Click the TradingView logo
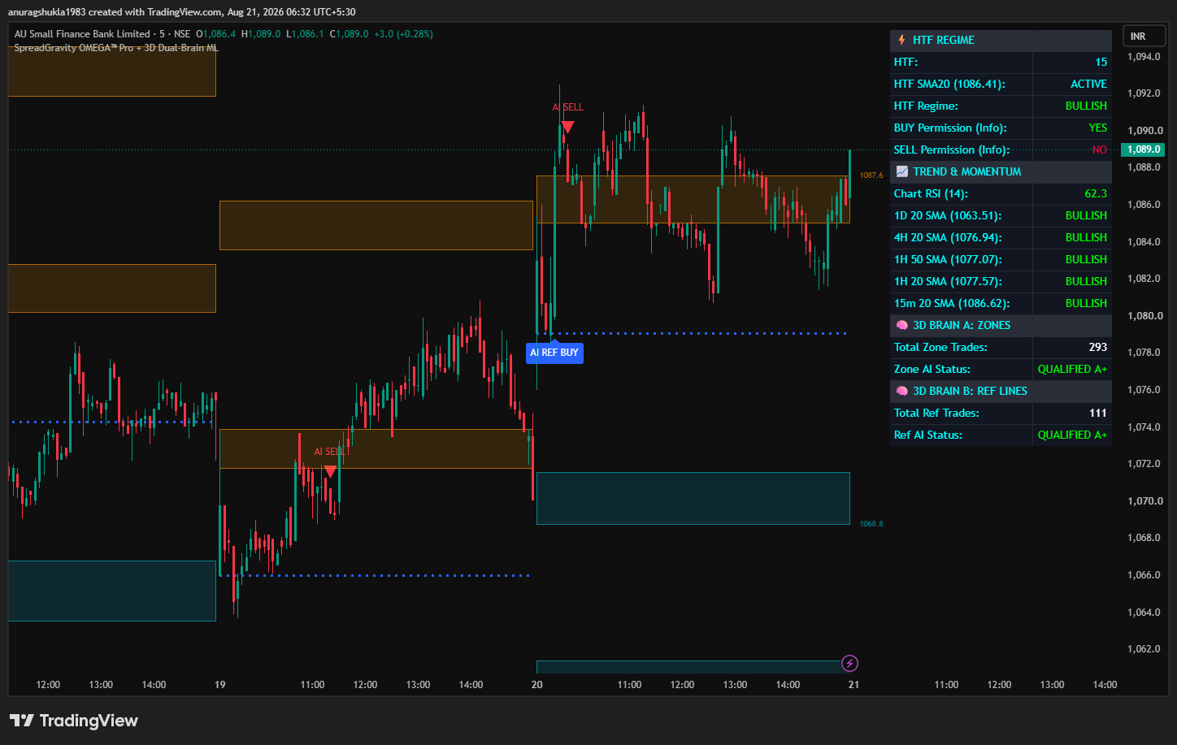This screenshot has height=745, width=1177. coord(74,721)
